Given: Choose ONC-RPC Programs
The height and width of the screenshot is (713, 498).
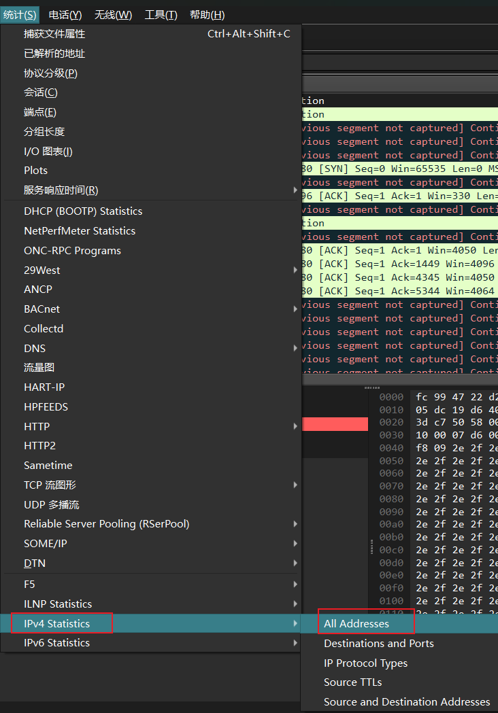Looking at the screenshot, I should click(x=150, y=251).
